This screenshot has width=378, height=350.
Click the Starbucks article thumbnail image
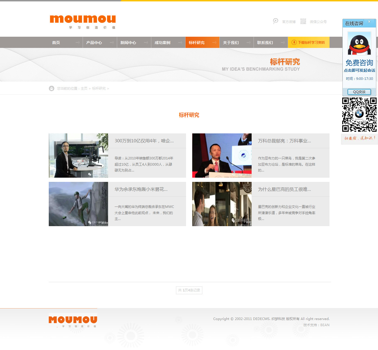[222, 204]
